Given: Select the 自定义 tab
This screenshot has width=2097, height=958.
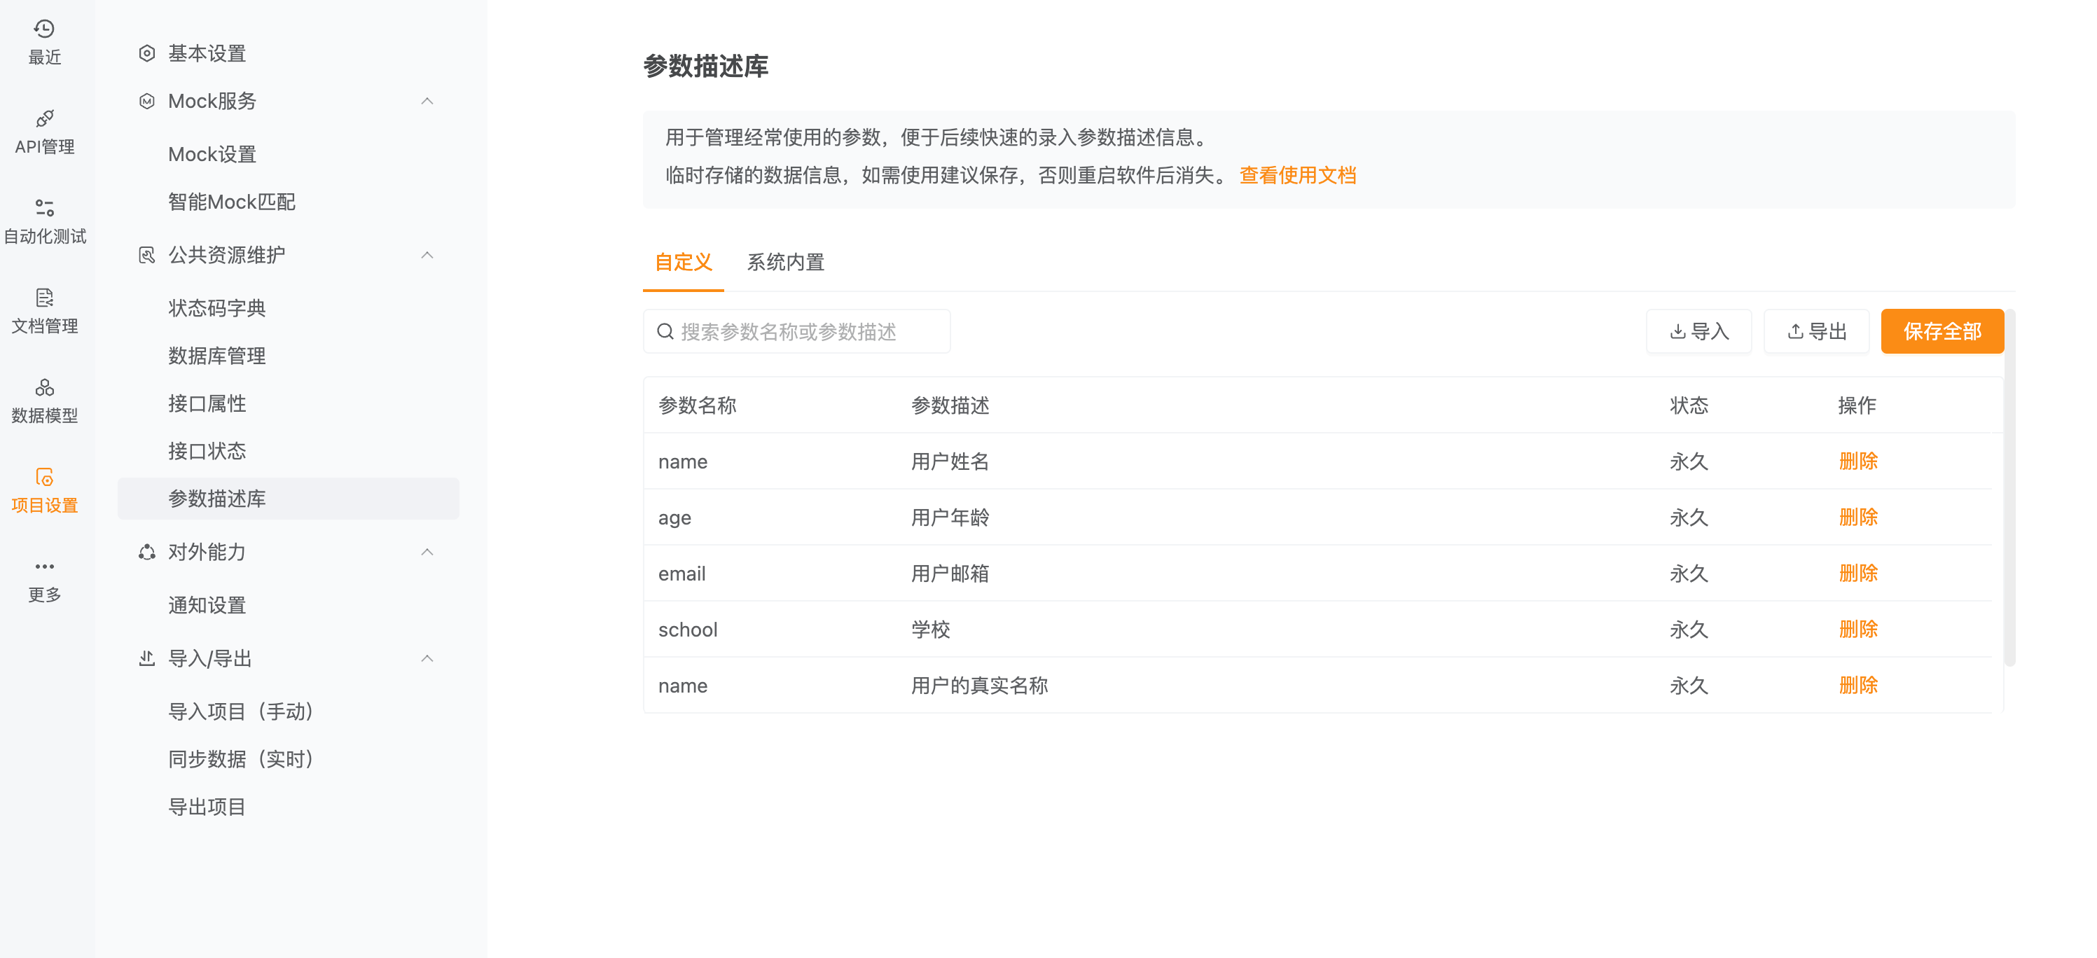Looking at the screenshot, I should 683,262.
